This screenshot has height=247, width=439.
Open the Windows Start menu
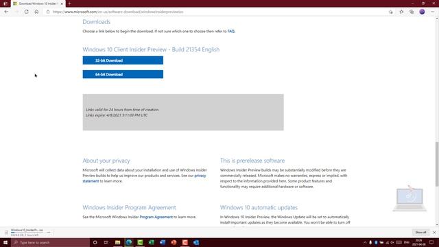coord(5,242)
